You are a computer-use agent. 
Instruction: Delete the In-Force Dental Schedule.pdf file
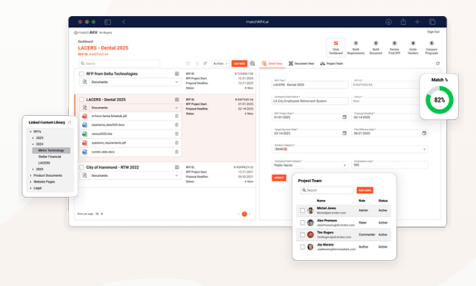click(176, 115)
